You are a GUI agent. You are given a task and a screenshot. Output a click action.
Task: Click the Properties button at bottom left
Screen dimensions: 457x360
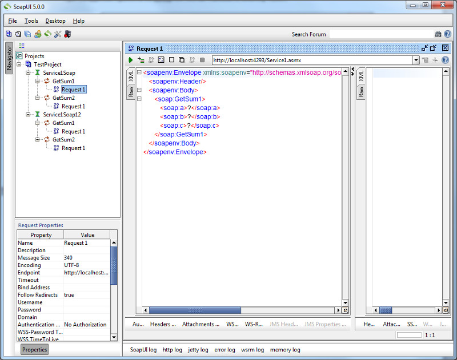click(35, 350)
